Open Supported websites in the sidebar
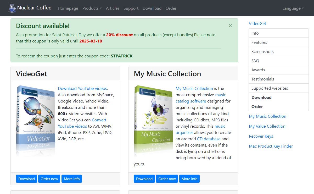This screenshot has width=314, height=194. point(279,88)
